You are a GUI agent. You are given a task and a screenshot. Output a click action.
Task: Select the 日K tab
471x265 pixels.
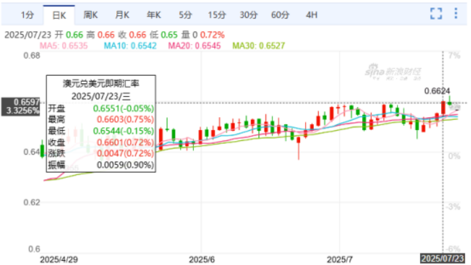pyautogui.click(x=59, y=15)
